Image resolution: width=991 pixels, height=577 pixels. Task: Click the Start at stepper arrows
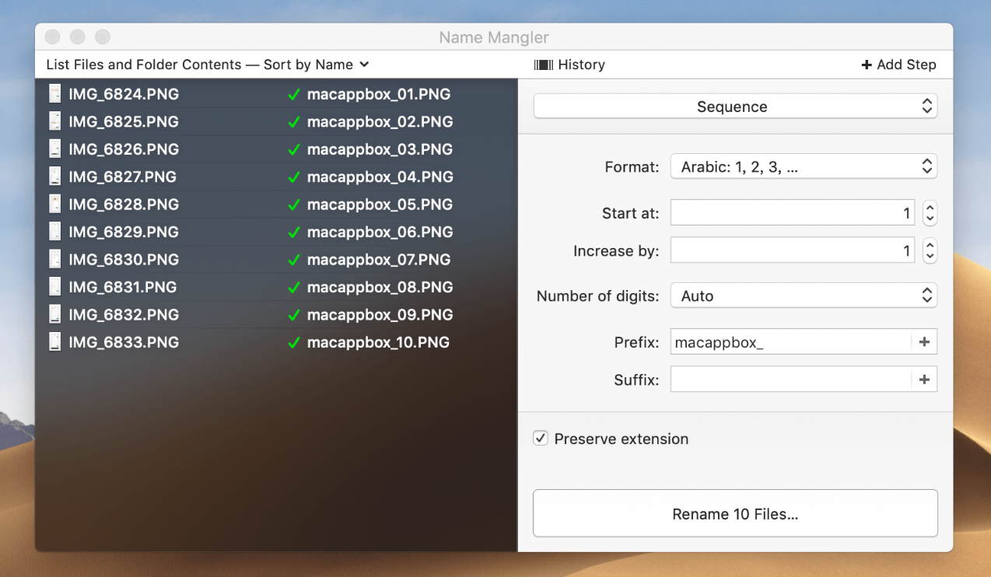[x=930, y=213]
